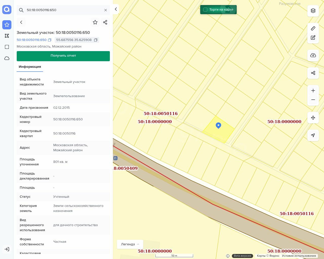Go back with the left chevron
The height and width of the screenshot is (259, 324).
click(21, 22)
